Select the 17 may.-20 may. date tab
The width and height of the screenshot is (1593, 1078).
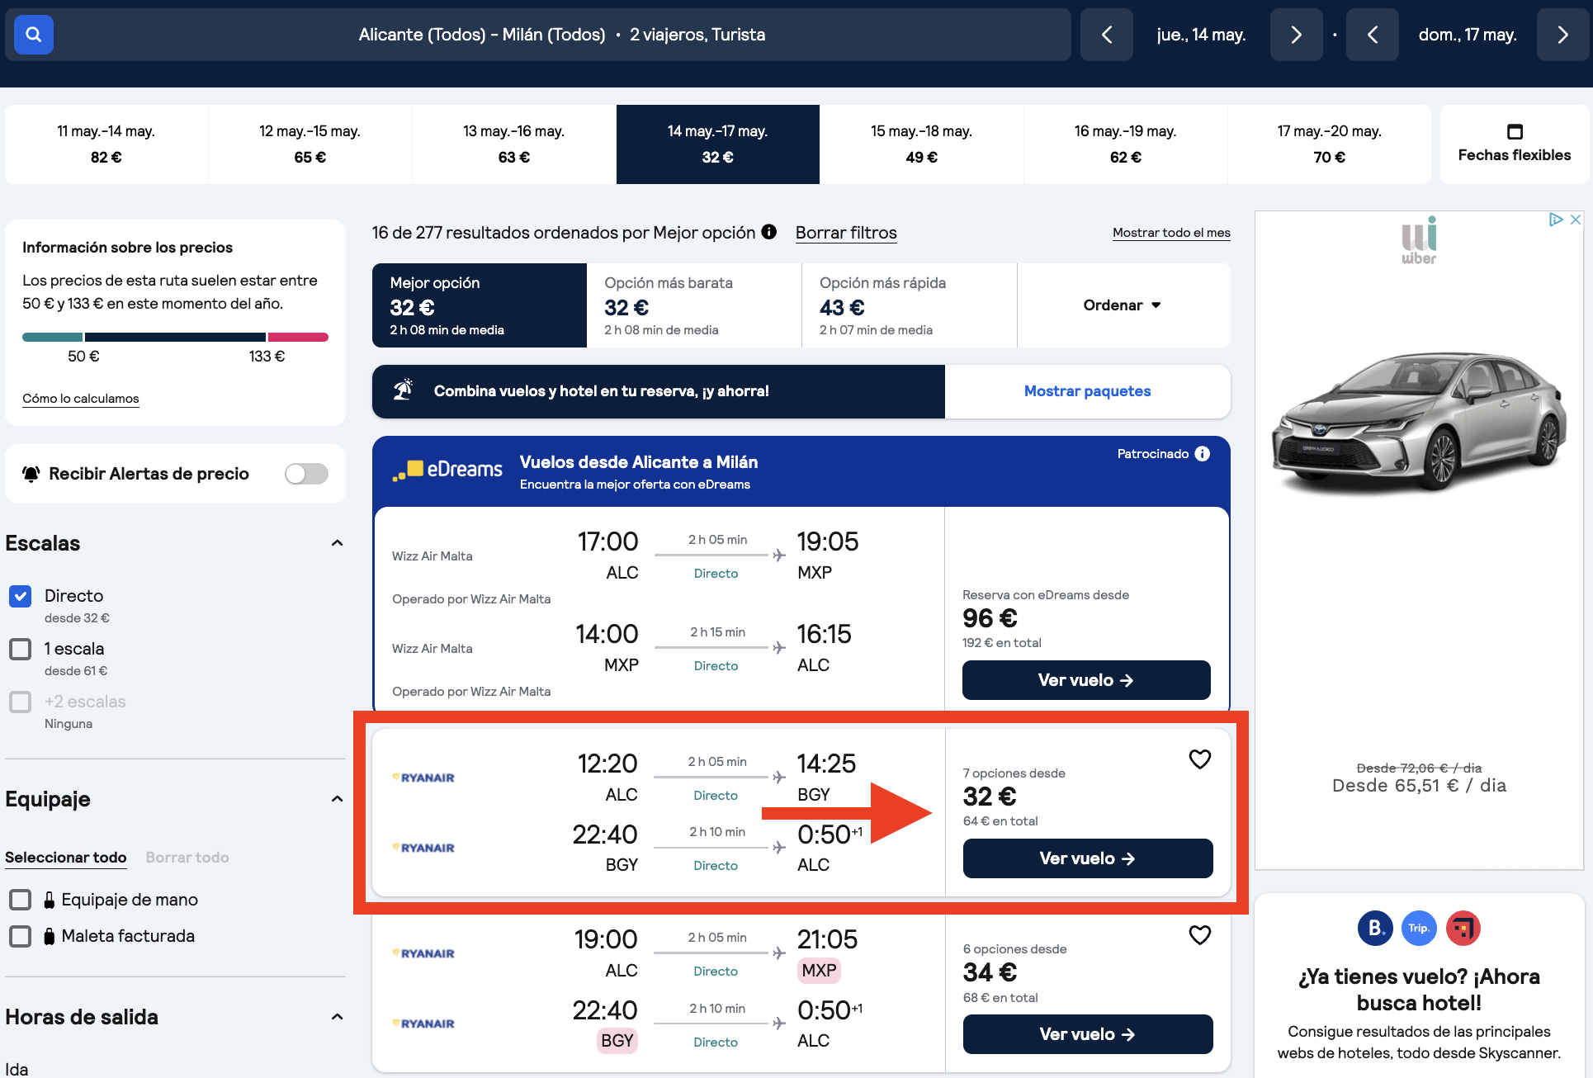click(1330, 144)
